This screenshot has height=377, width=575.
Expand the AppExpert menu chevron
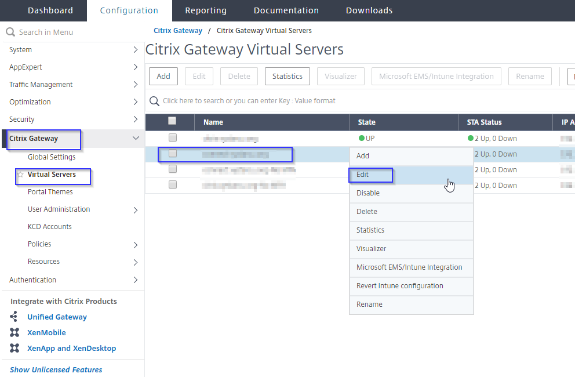click(135, 67)
